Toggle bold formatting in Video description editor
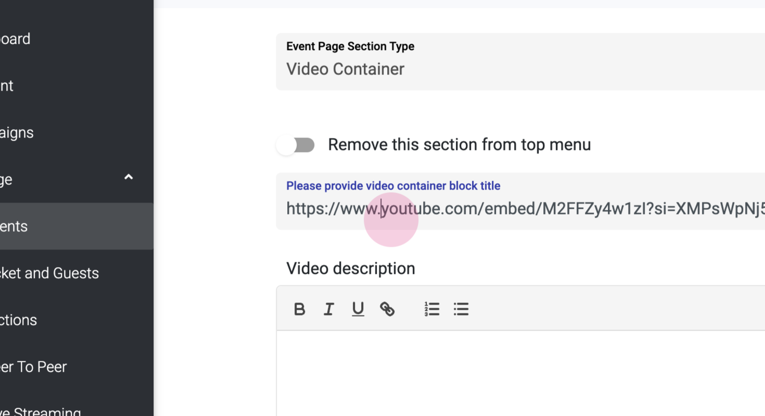765x416 pixels. pos(299,309)
